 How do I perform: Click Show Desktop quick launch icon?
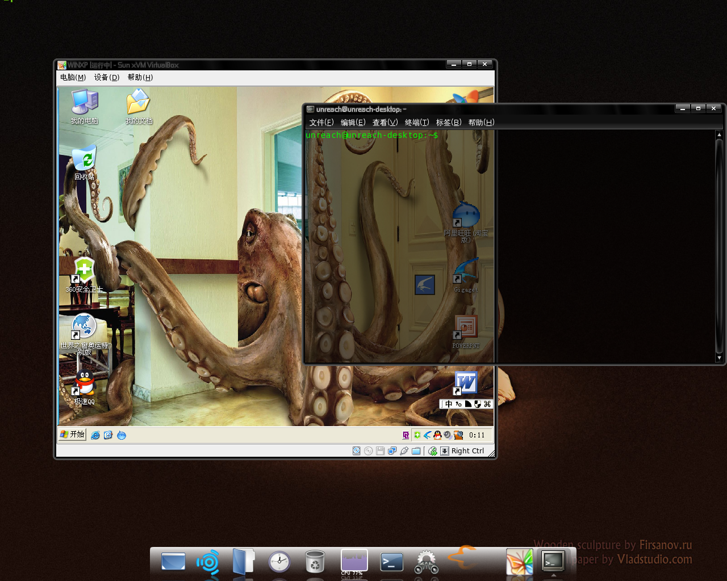(x=108, y=435)
